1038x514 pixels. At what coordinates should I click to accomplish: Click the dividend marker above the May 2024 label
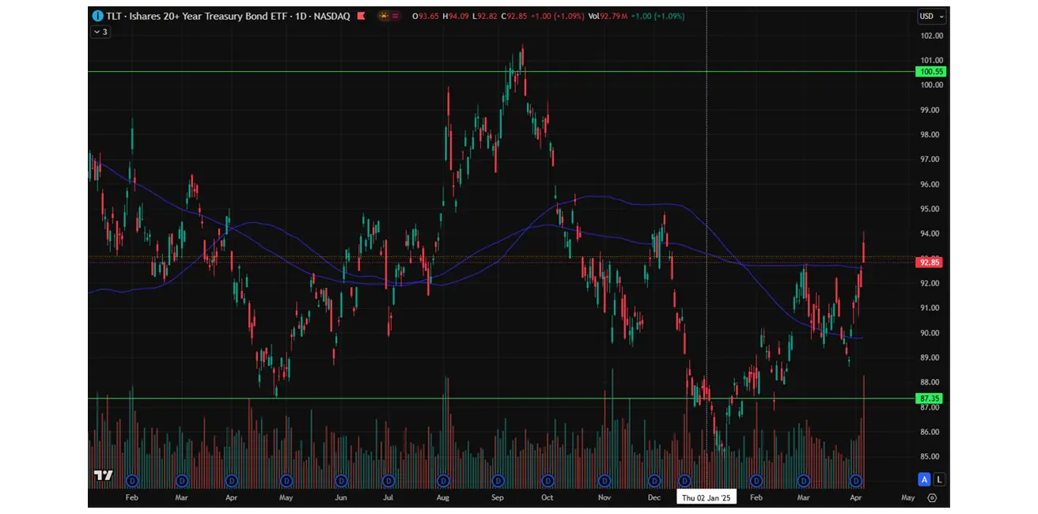tap(286, 480)
